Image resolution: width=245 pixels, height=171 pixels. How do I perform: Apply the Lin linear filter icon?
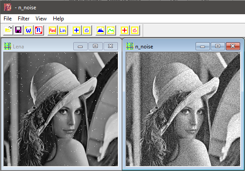tap(63, 30)
